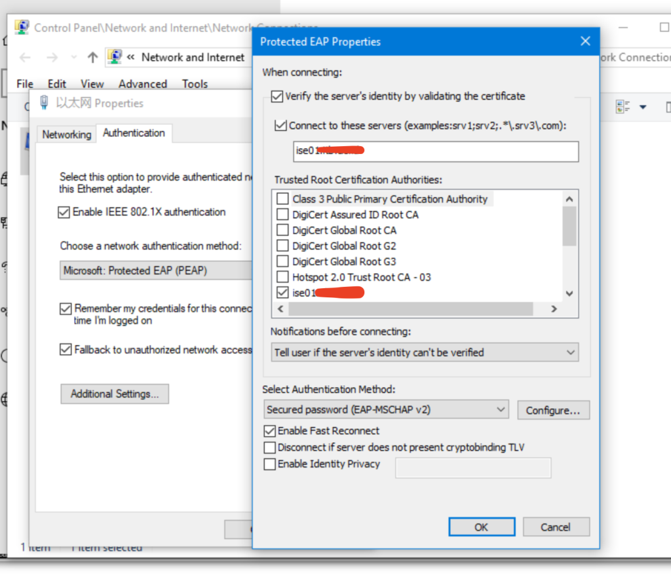Enable Disconnect if no cryptobinding TLV
The height and width of the screenshot is (581, 671).
(x=269, y=448)
